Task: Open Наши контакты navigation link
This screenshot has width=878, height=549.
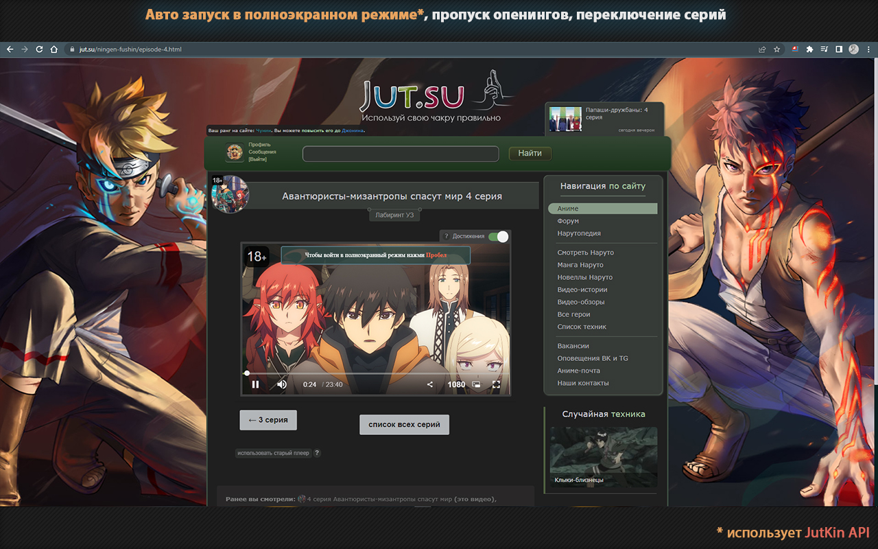Action: click(583, 383)
